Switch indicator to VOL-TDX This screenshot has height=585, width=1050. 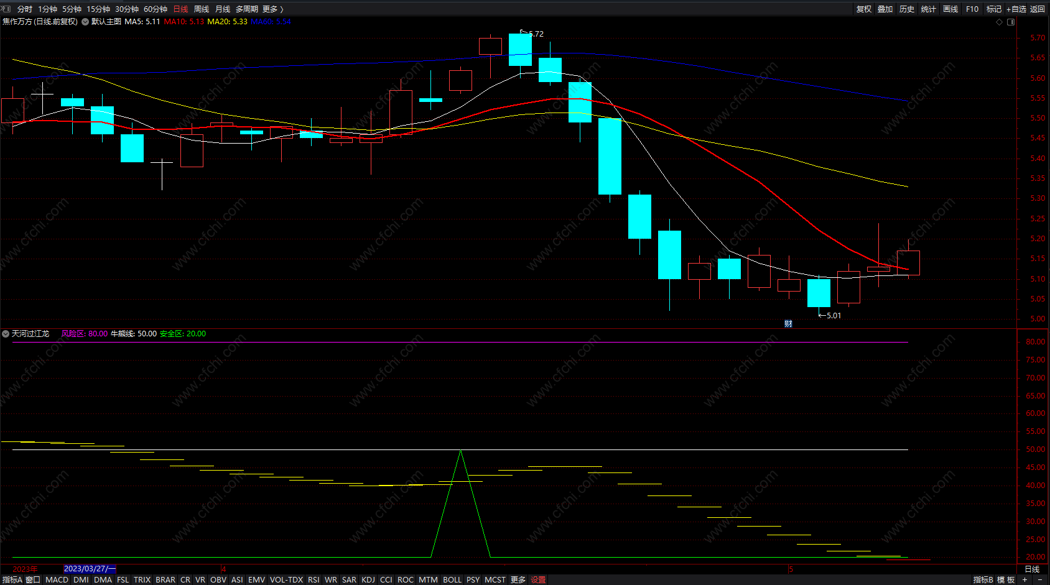[286, 579]
